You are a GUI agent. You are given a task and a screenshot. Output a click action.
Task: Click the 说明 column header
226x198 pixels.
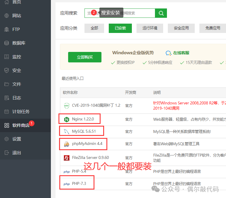157,92
